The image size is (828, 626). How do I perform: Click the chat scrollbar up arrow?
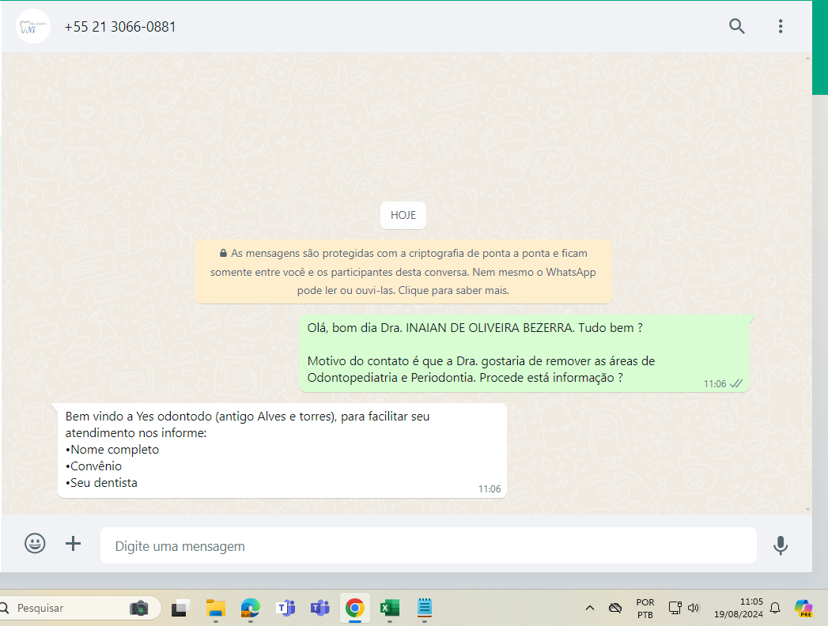[807, 58]
